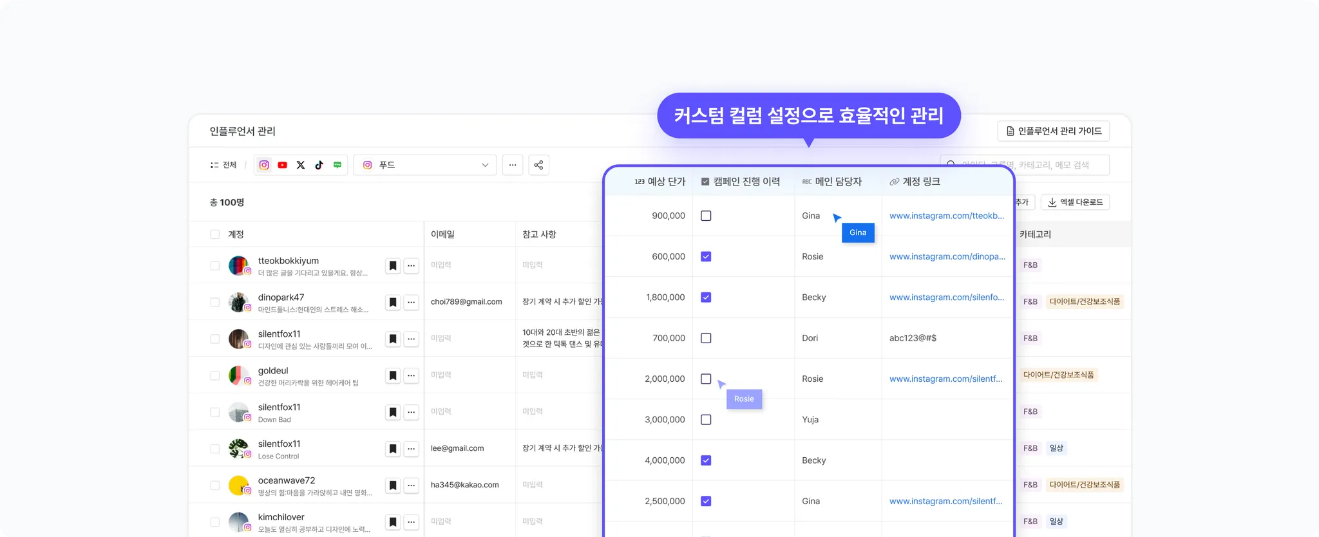Open more menu for goldeul row

point(412,375)
